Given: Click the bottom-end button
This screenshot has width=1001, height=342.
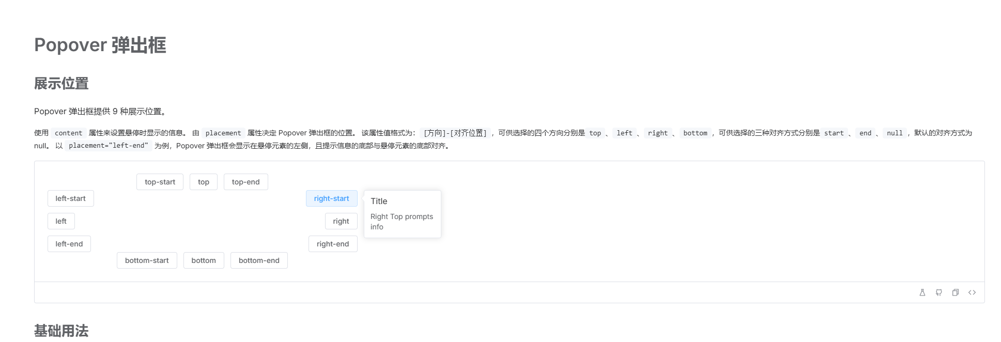Looking at the screenshot, I should 259,260.
